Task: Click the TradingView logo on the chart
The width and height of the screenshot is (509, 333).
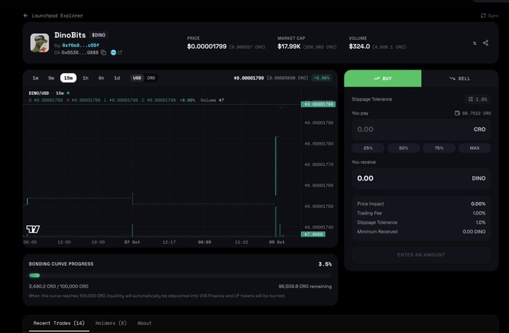Action: [x=33, y=229]
